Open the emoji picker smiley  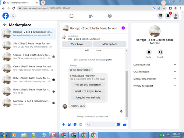tap(118, 124)
